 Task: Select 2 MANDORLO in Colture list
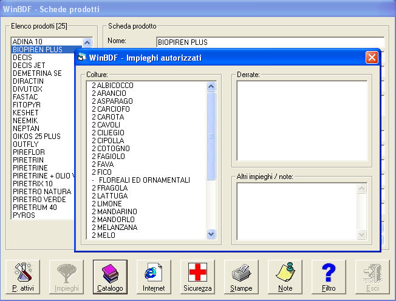point(147,219)
